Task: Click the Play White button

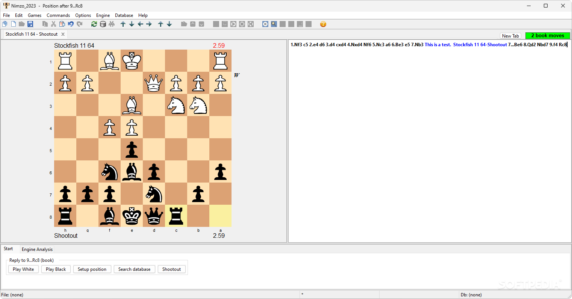Action: pos(23,269)
